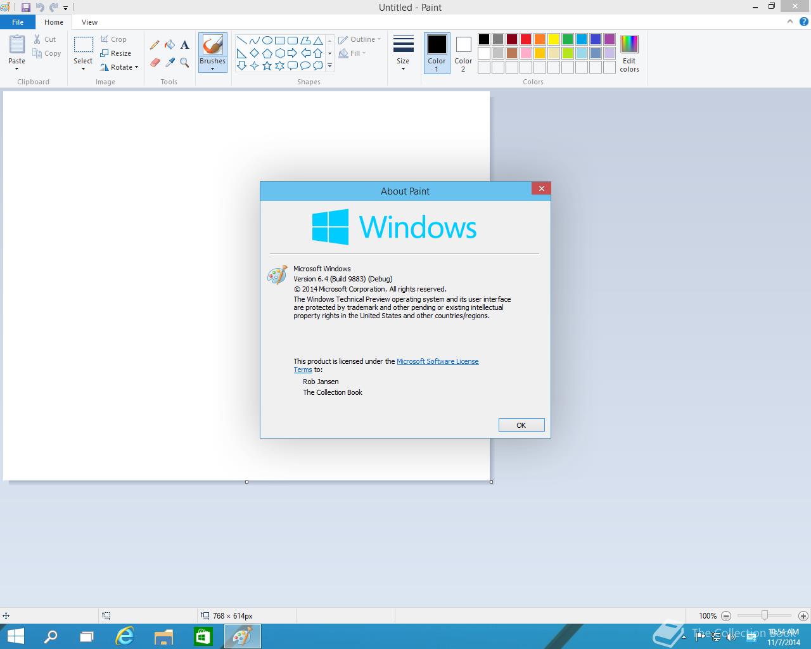Switch to the Home tab

click(x=54, y=22)
